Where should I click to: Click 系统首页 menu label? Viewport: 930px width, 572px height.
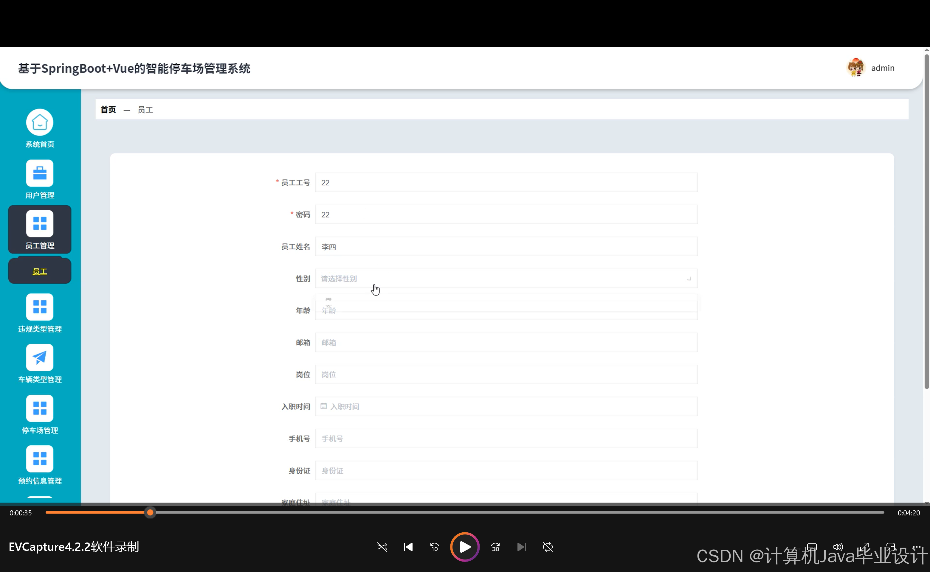[40, 144]
